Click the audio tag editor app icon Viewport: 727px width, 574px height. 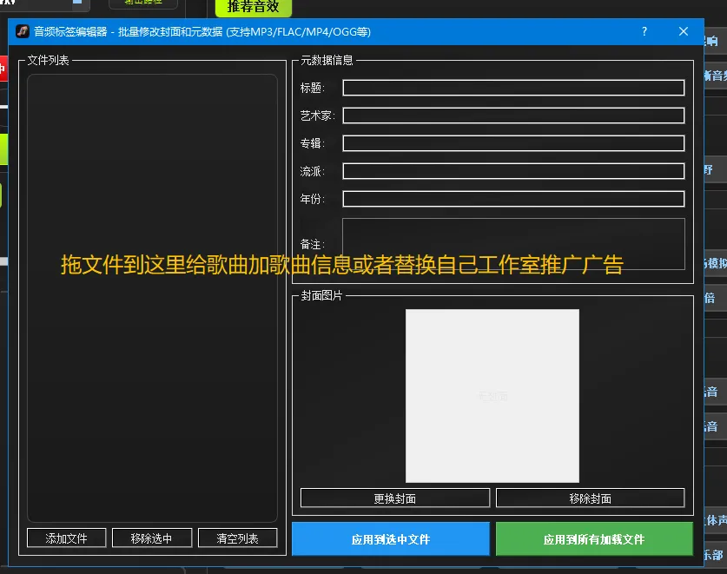point(23,31)
